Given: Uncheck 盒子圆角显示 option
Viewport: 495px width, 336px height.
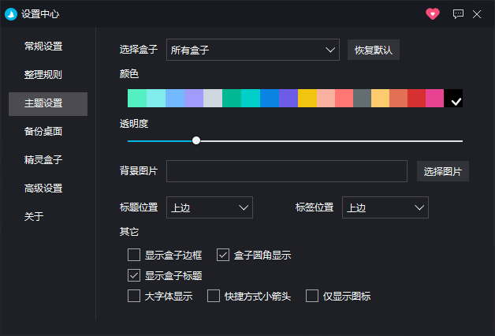Looking at the screenshot, I should point(222,255).
